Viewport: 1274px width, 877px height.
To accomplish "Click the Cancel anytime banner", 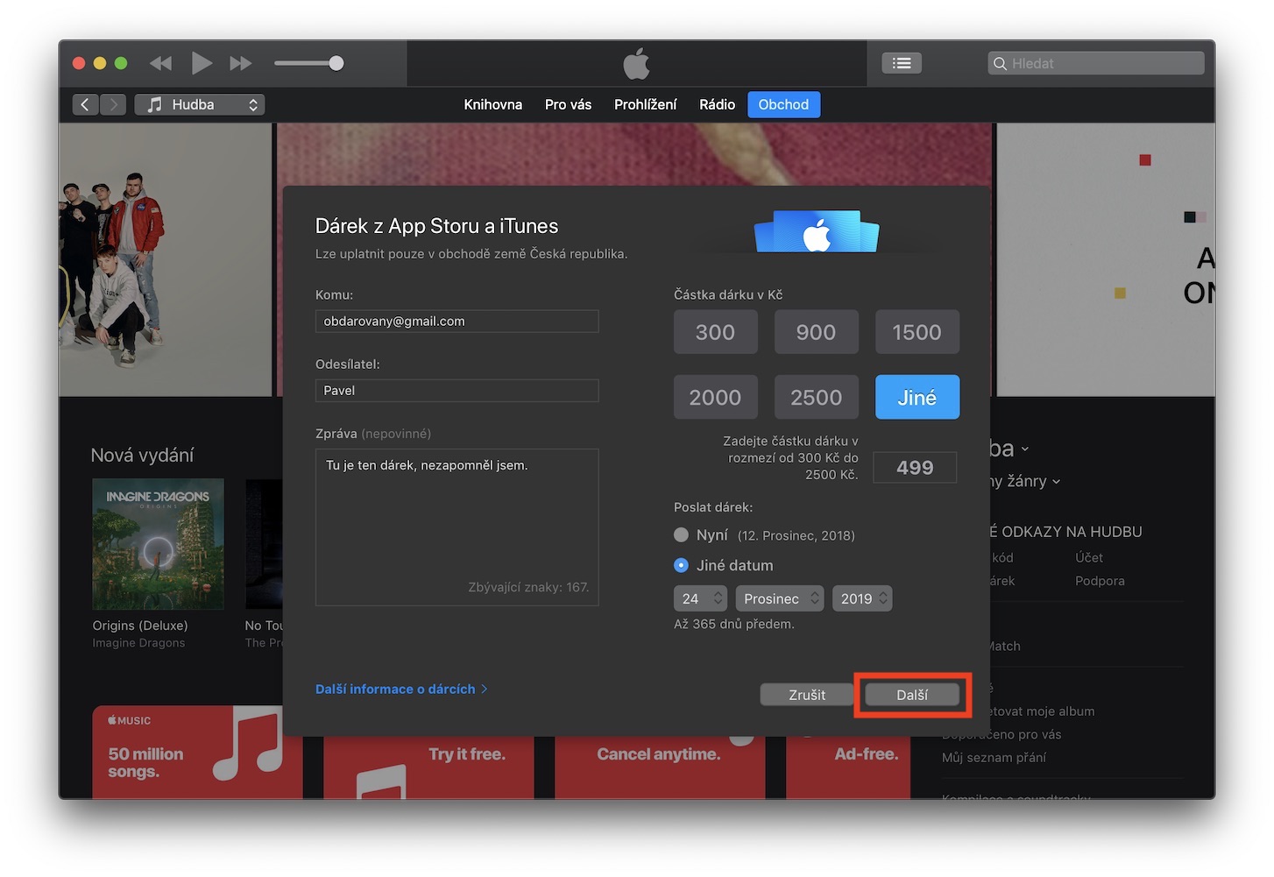I will (660, 767).
